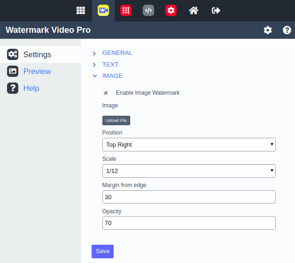Click the Upload File button
The image size is (295, 263).
[x=116, y=120]
